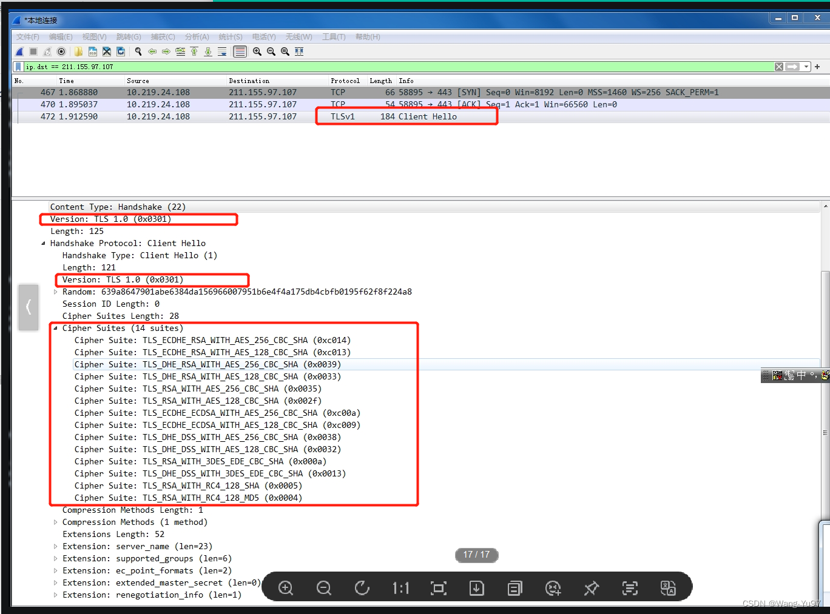Restart the current capture

point(47,52)
